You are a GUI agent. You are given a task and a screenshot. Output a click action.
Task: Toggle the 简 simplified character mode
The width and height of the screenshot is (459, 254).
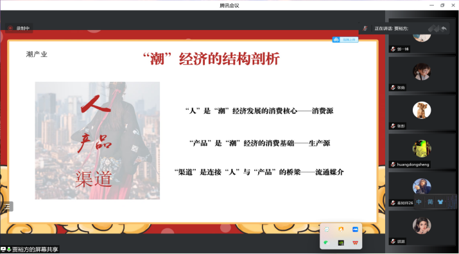coord(430,202)
